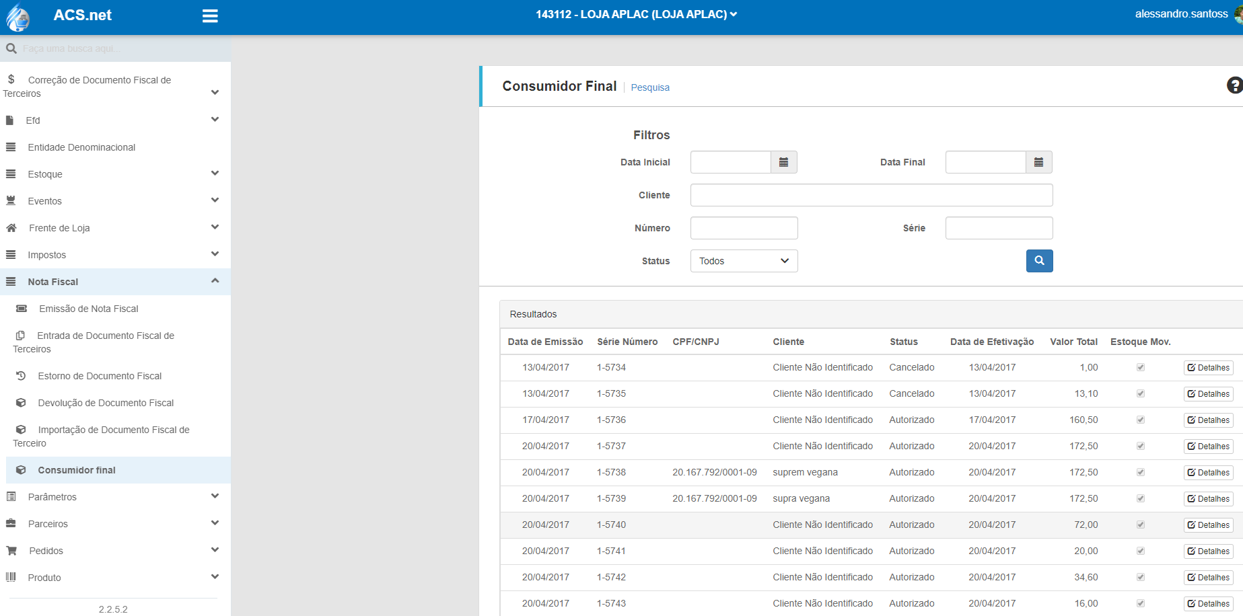Image resolution: width=1243 pixels, height=616 pixels.
Task: Toggle Estoque Mov. checkbox for 1-5734
Action: pos(1141,367)
